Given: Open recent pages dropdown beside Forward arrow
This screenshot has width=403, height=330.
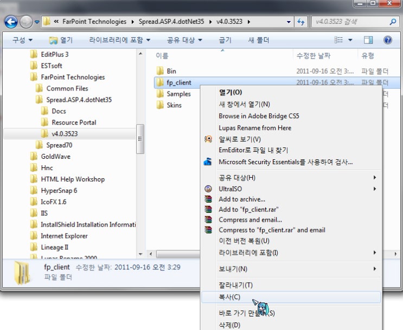Looking at the screenshot, I should pos(37,22).
